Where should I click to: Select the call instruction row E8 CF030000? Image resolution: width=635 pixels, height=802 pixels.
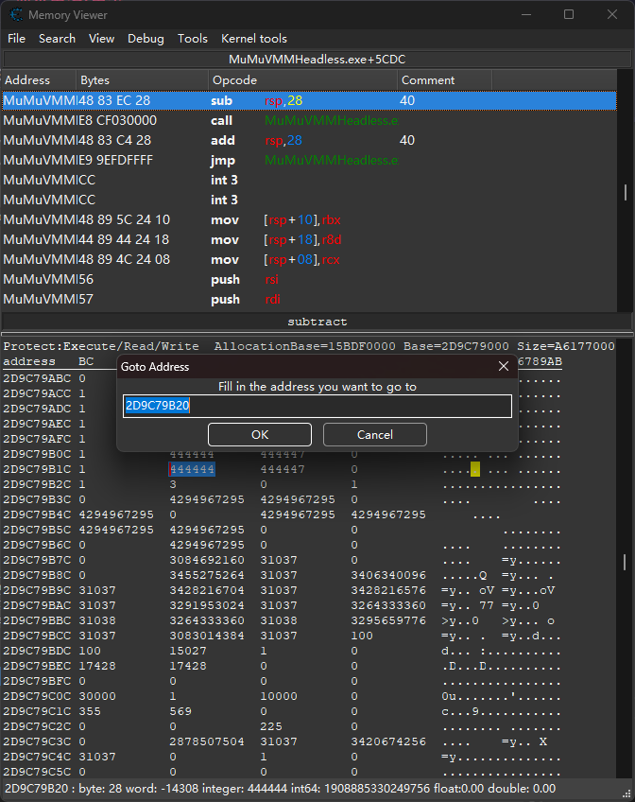click(309, 120)
